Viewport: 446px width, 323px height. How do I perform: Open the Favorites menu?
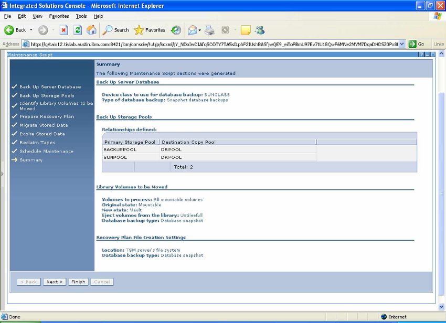(x=59, y=16)
